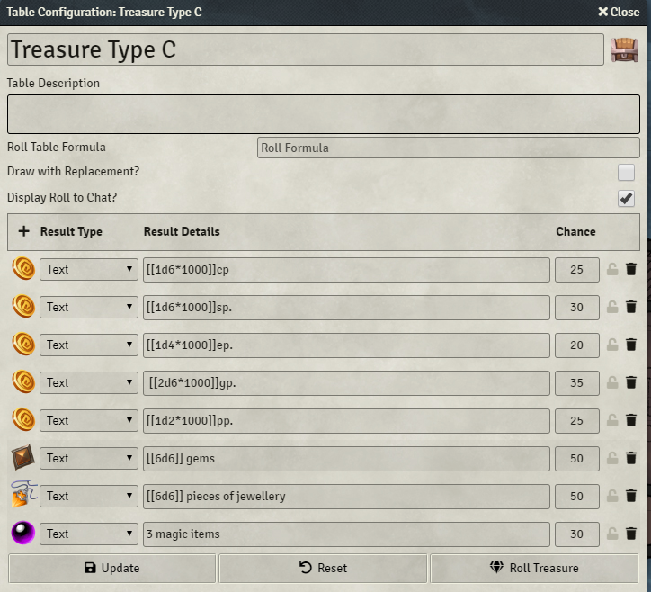This screenshot has height=592, width=651.
Task: Click the Table Description text area
Action: click(325, 114)
